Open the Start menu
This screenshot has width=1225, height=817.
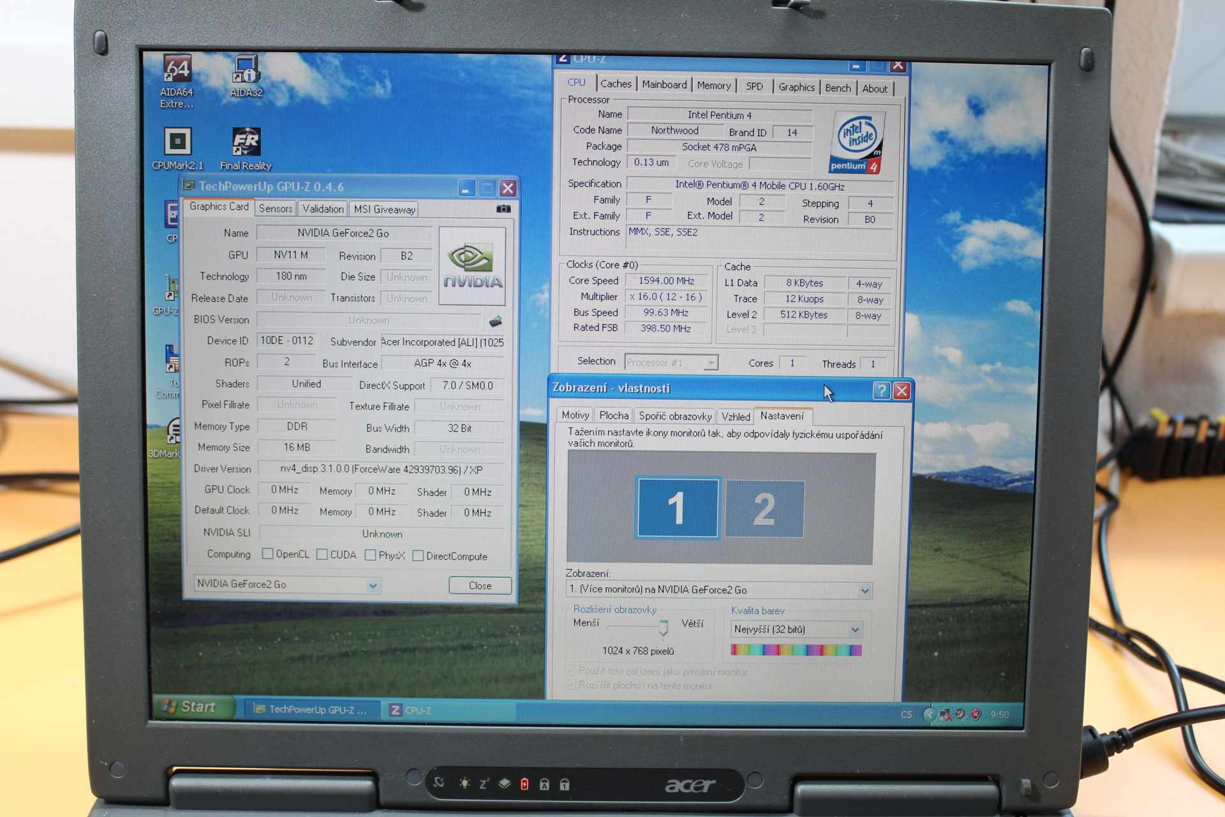[194, 707]
